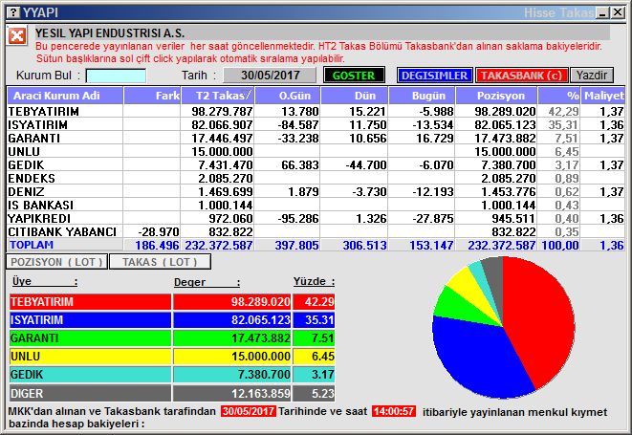Click the 42,29 percent cell

pyautogui.click(x=563, y=111)
